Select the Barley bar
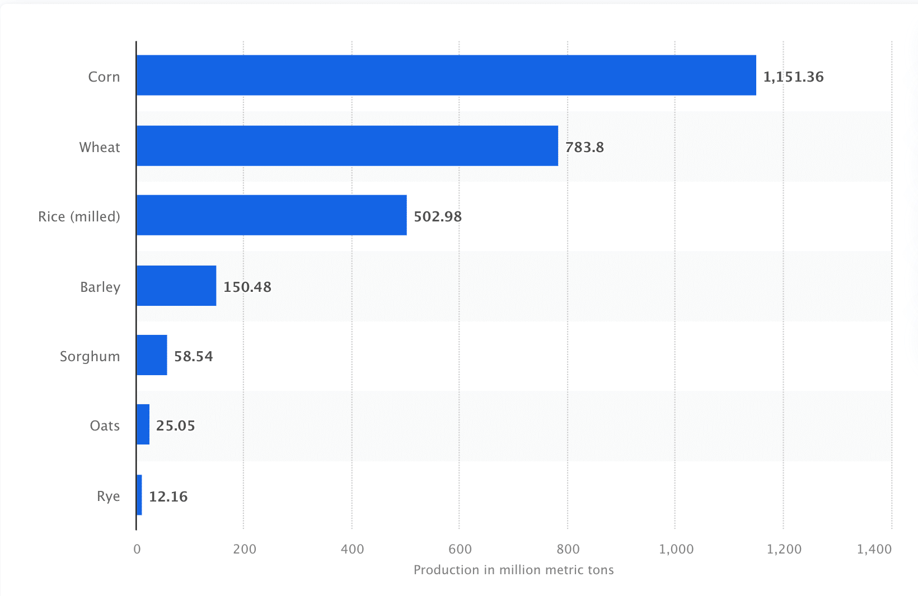The image size is (918, 596). tap(176, 285)
